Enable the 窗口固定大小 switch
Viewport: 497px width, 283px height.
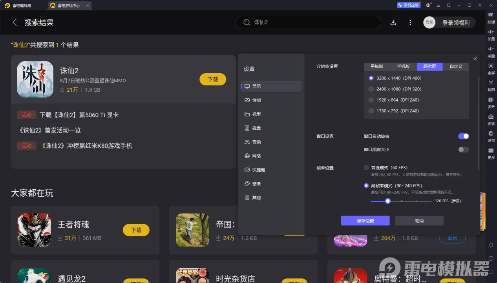click(464, 149)
